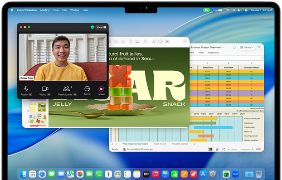The width and height of the screenshot is (282, 180).
Task: Leave the Zoom meeting
Action: [x=101, y=89]
